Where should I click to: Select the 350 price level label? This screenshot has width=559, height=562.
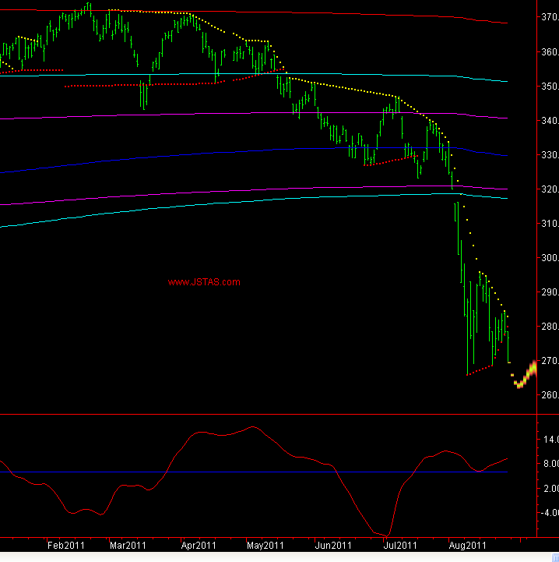(x=549, y=87)
